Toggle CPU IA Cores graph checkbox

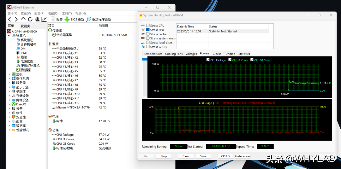pos(230,60)
